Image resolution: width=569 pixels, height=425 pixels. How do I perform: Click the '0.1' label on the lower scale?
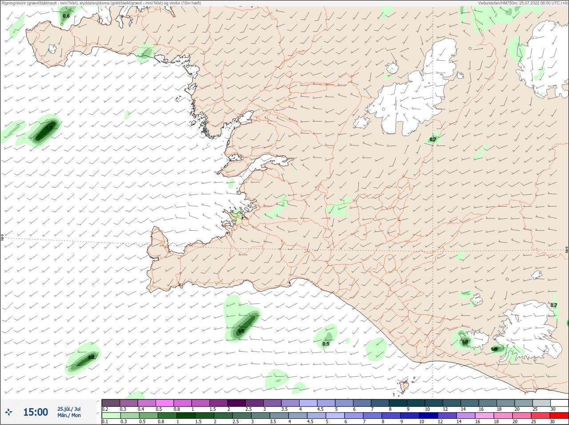point(105,422)
